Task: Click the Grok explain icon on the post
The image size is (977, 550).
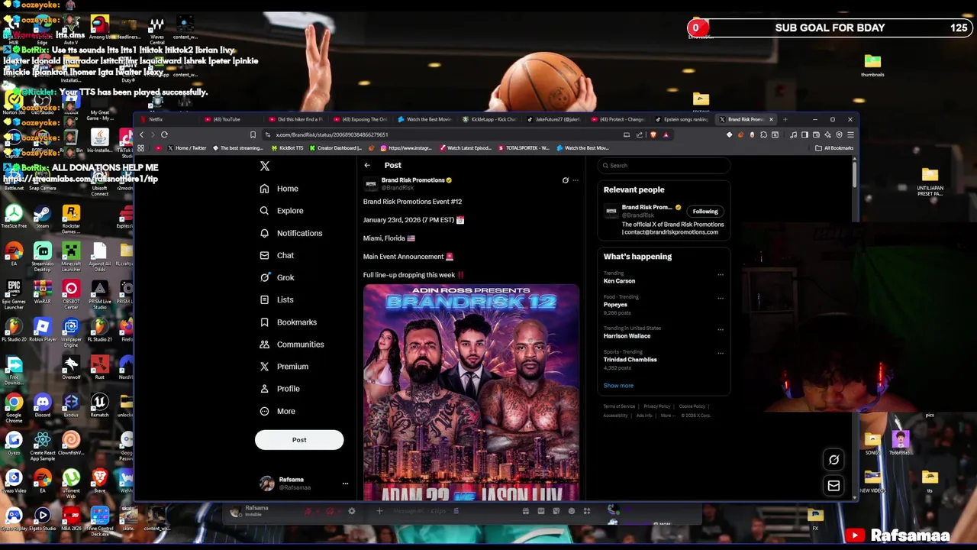Action: [566, 180]
